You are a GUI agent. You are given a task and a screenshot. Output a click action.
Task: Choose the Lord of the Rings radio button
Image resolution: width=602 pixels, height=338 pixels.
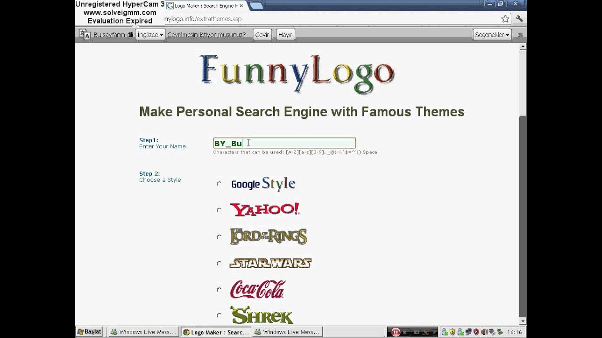tap(219, 237)
